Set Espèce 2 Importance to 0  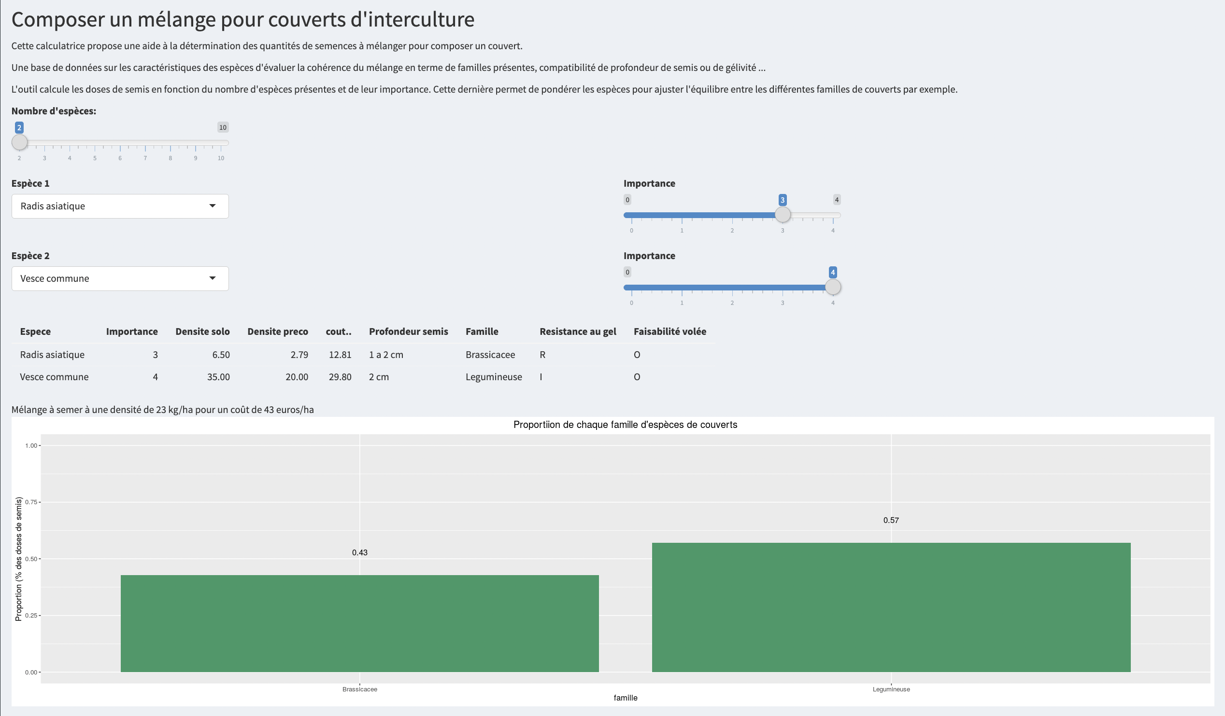[631, 288]
